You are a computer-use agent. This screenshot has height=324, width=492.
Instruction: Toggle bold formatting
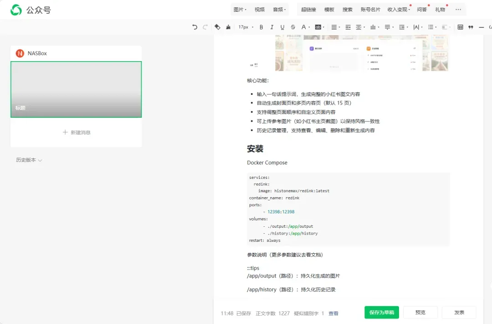tap(261, 27)
